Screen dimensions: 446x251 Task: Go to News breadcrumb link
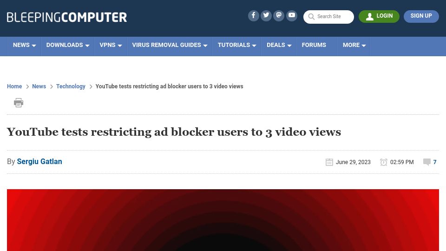tap(39, 86)
